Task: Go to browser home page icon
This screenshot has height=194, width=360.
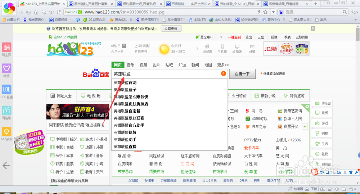Action: 36,12
